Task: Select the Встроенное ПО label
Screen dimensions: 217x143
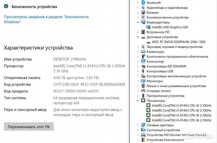Action: (x=158, y=32)
